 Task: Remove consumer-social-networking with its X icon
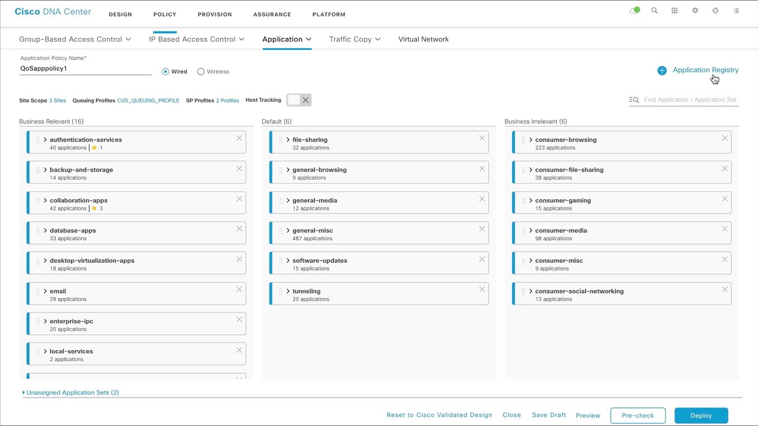(724, 289)
